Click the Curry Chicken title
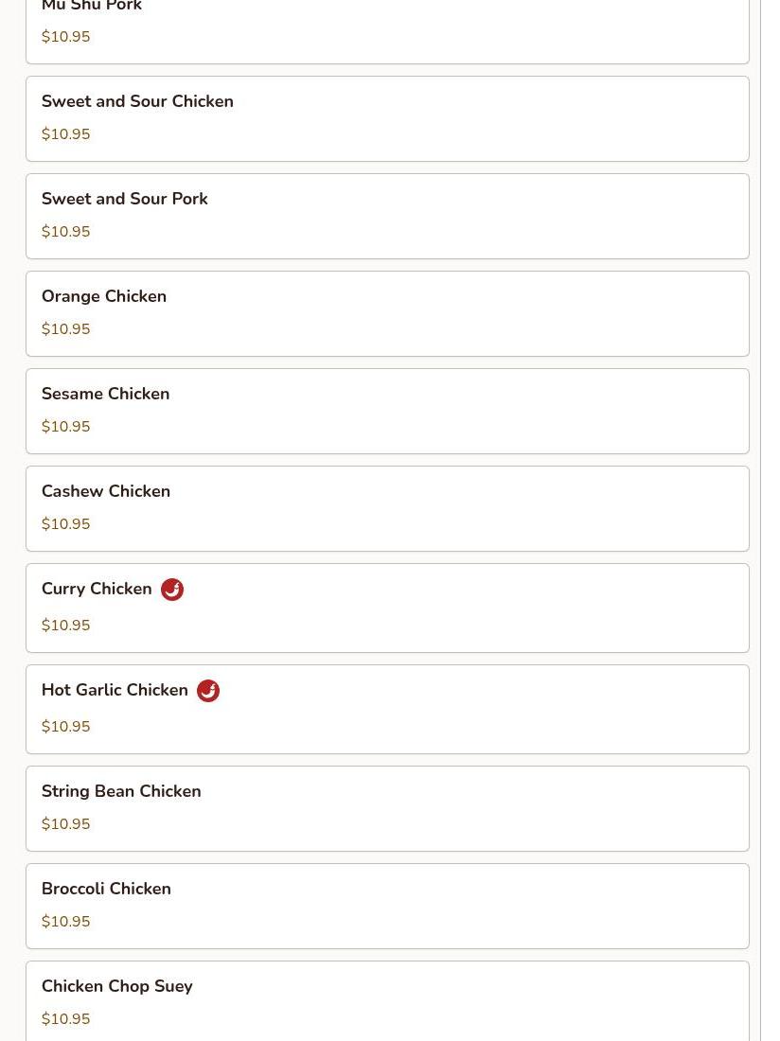 [97, 589]
